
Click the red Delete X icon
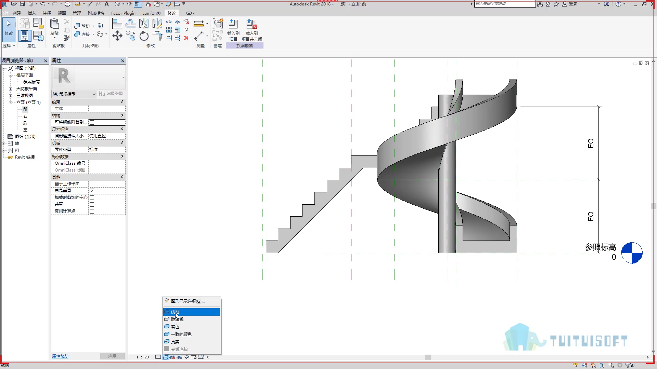pos(186,38)
